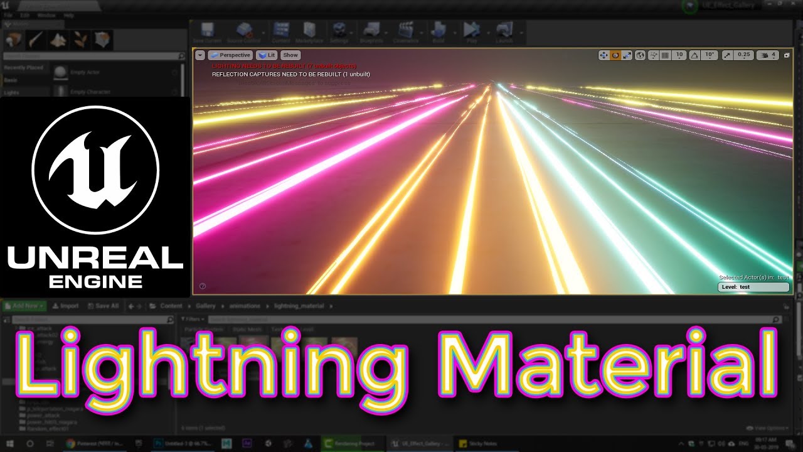803x452 pixels.
Task: Click the Build toolbar icon
Action: [439, 33]
